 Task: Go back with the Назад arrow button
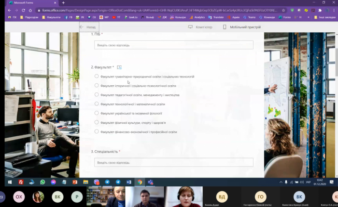89,27
